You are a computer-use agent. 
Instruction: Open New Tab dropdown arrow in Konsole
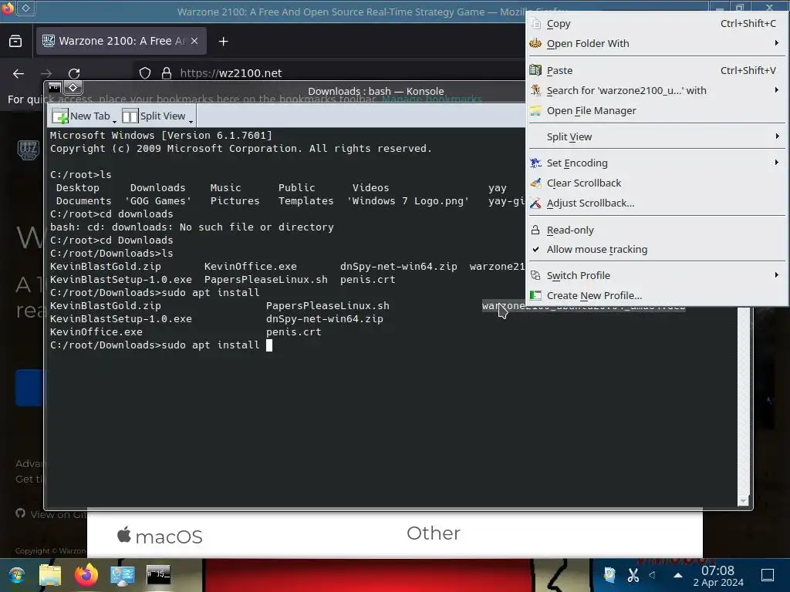115,121
